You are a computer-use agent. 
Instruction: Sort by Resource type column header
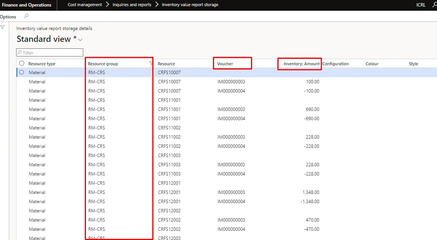point(42,64)
